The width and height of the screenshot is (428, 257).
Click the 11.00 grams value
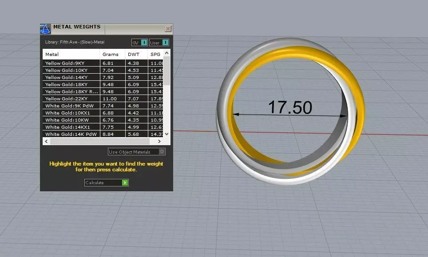click(110, 99)
